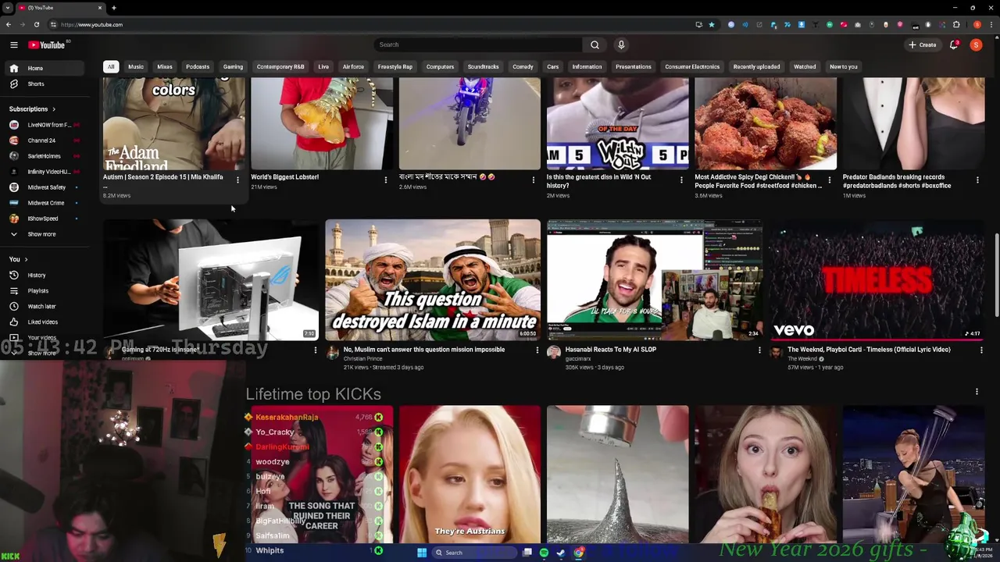This screenshot has width=1000, height=562.
Task: Select the Gaming filter chip
Action: pos(233,66)
